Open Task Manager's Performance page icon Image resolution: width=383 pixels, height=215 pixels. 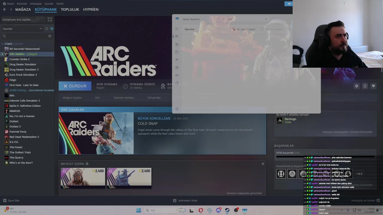(177, 44)
